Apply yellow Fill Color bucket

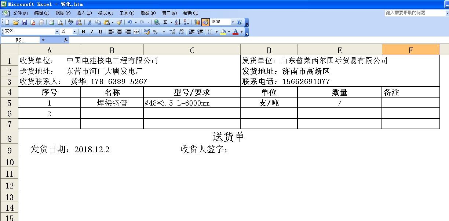223,32
